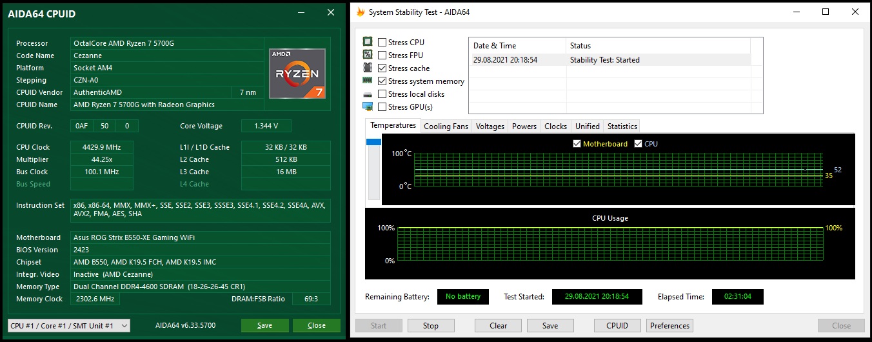Click the blue graph scale slider on Temperatures tab
872x342 pixels.
(x=374, y=142)
